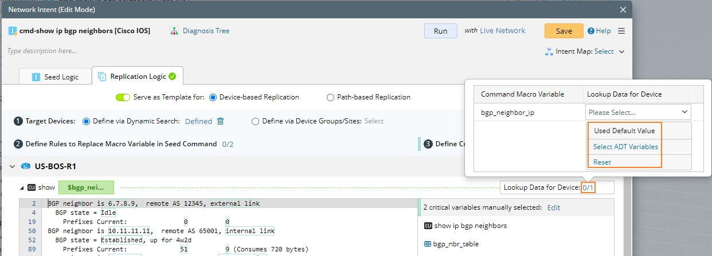
Task: Collapse the US-BOS-R1 device section
Action: click(13, 166)
